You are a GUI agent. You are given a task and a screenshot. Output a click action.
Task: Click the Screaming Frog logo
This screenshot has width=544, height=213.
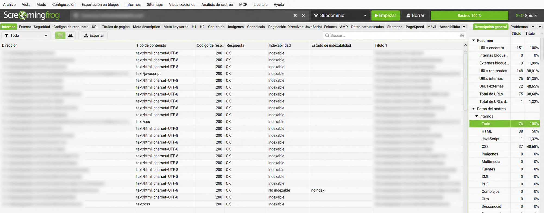[32, 15]
